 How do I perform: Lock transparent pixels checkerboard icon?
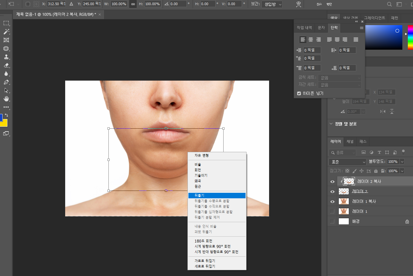(x=347, y=171)
